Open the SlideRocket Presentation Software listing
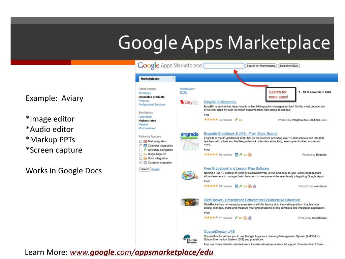Image resolution: width=345 pixels, height=259 pixels. 252,200
